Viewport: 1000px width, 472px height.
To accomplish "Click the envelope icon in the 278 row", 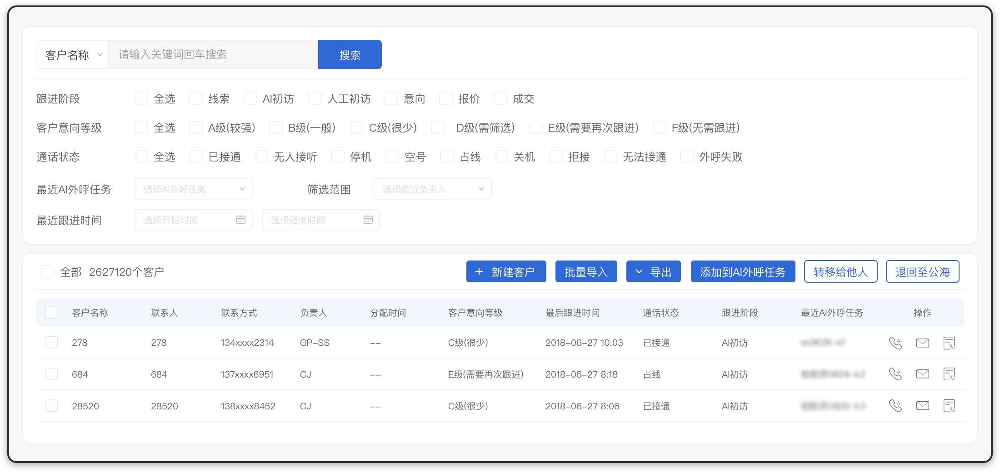I will tap(922, 343).
